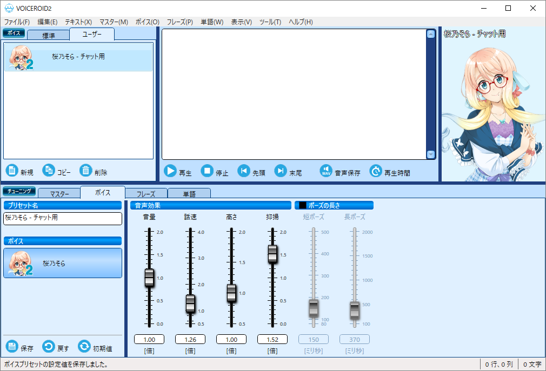546x371 pixels.
Task: Click the 音量 volume slider handle
Action: pyautogui.click(x=149, y=278)
